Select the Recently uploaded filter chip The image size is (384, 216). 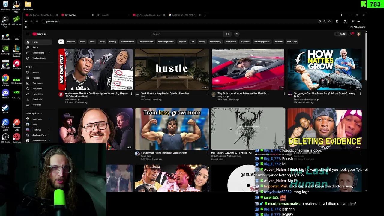(x=262, y=42)
